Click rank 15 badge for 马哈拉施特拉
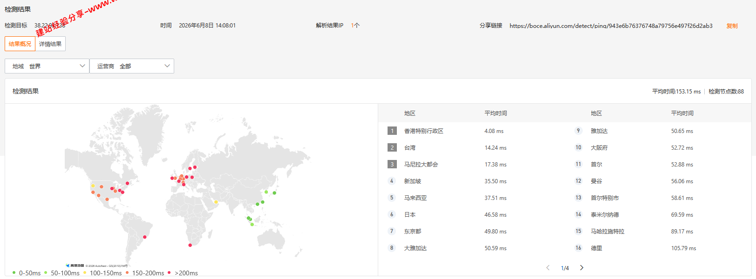This screenshot has height=279, width=756. [579, 231]
